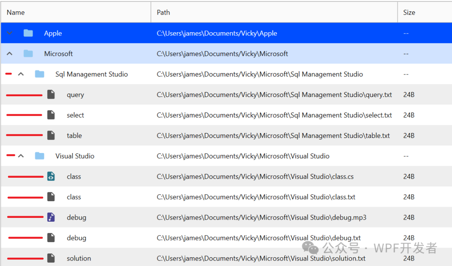452x266 pixels.
Task: Select the table file name
Action: 74,136
